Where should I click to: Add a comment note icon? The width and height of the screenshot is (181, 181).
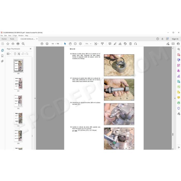pos(110,44)
